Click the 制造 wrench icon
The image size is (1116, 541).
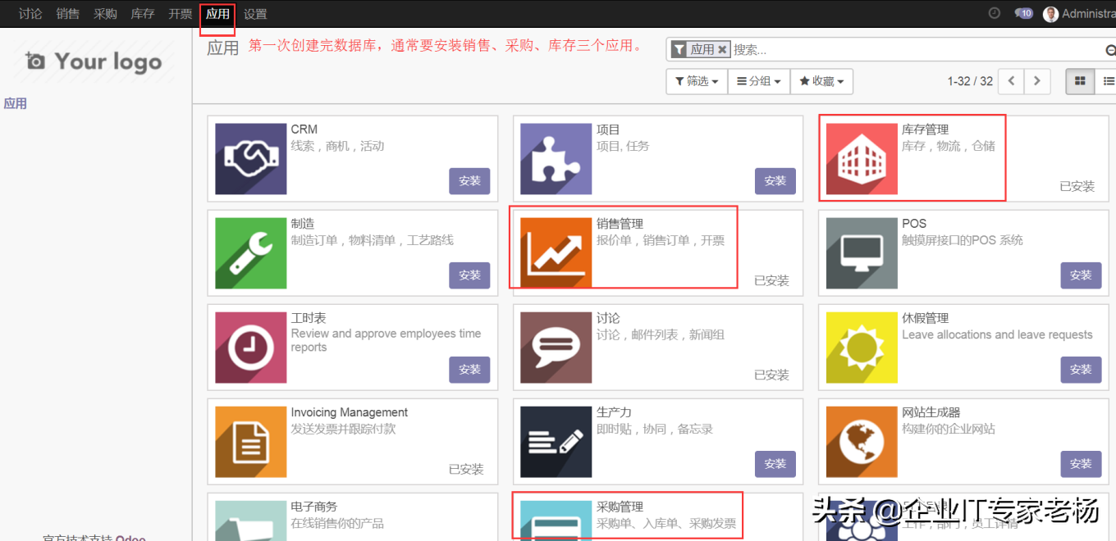click(x=251, y=253)
